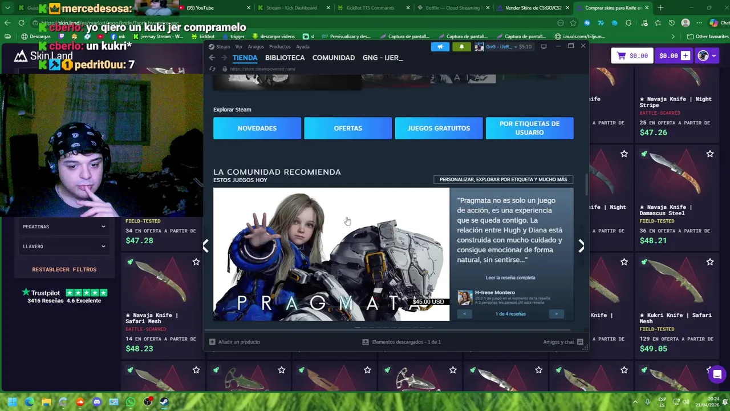Viewport: 730px width, 411px height.
Task: Show more bookmarks chevron
Action: click(x=674, y=36)
